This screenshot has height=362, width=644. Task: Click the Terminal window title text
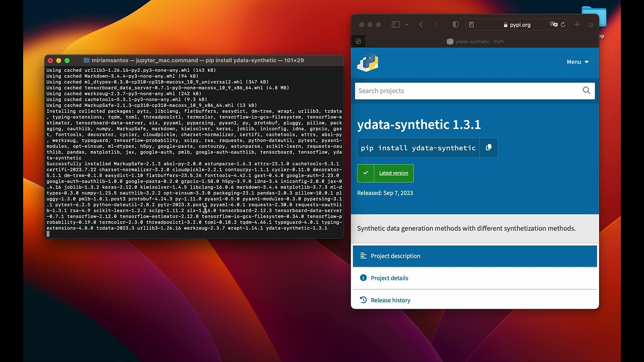(x=198, y=60)
